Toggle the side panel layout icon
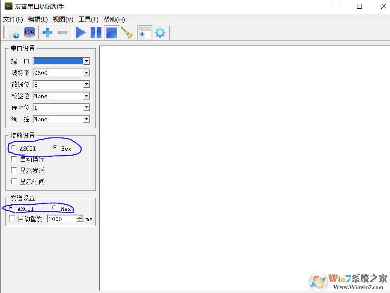 (x=144, y=33)
